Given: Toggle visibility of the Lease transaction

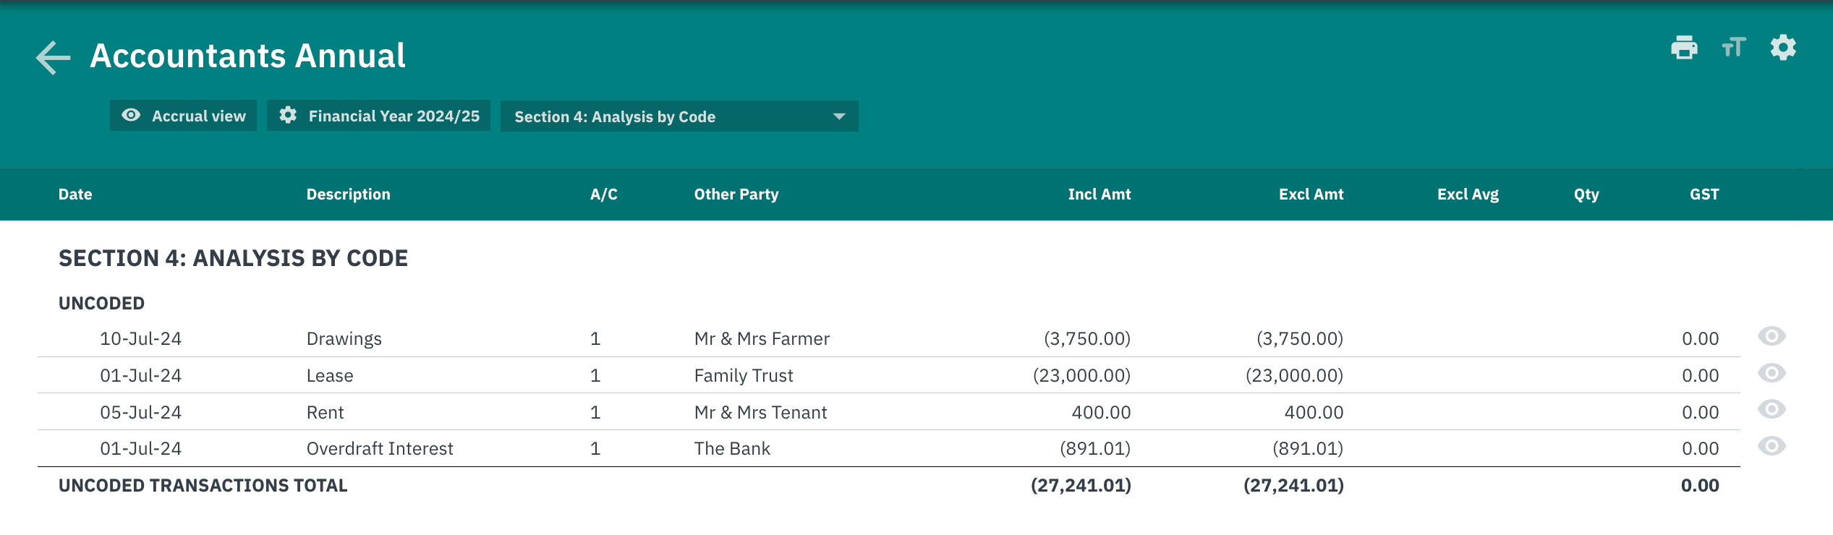Looking at the screenshot, I should [x=1772, y=374].
